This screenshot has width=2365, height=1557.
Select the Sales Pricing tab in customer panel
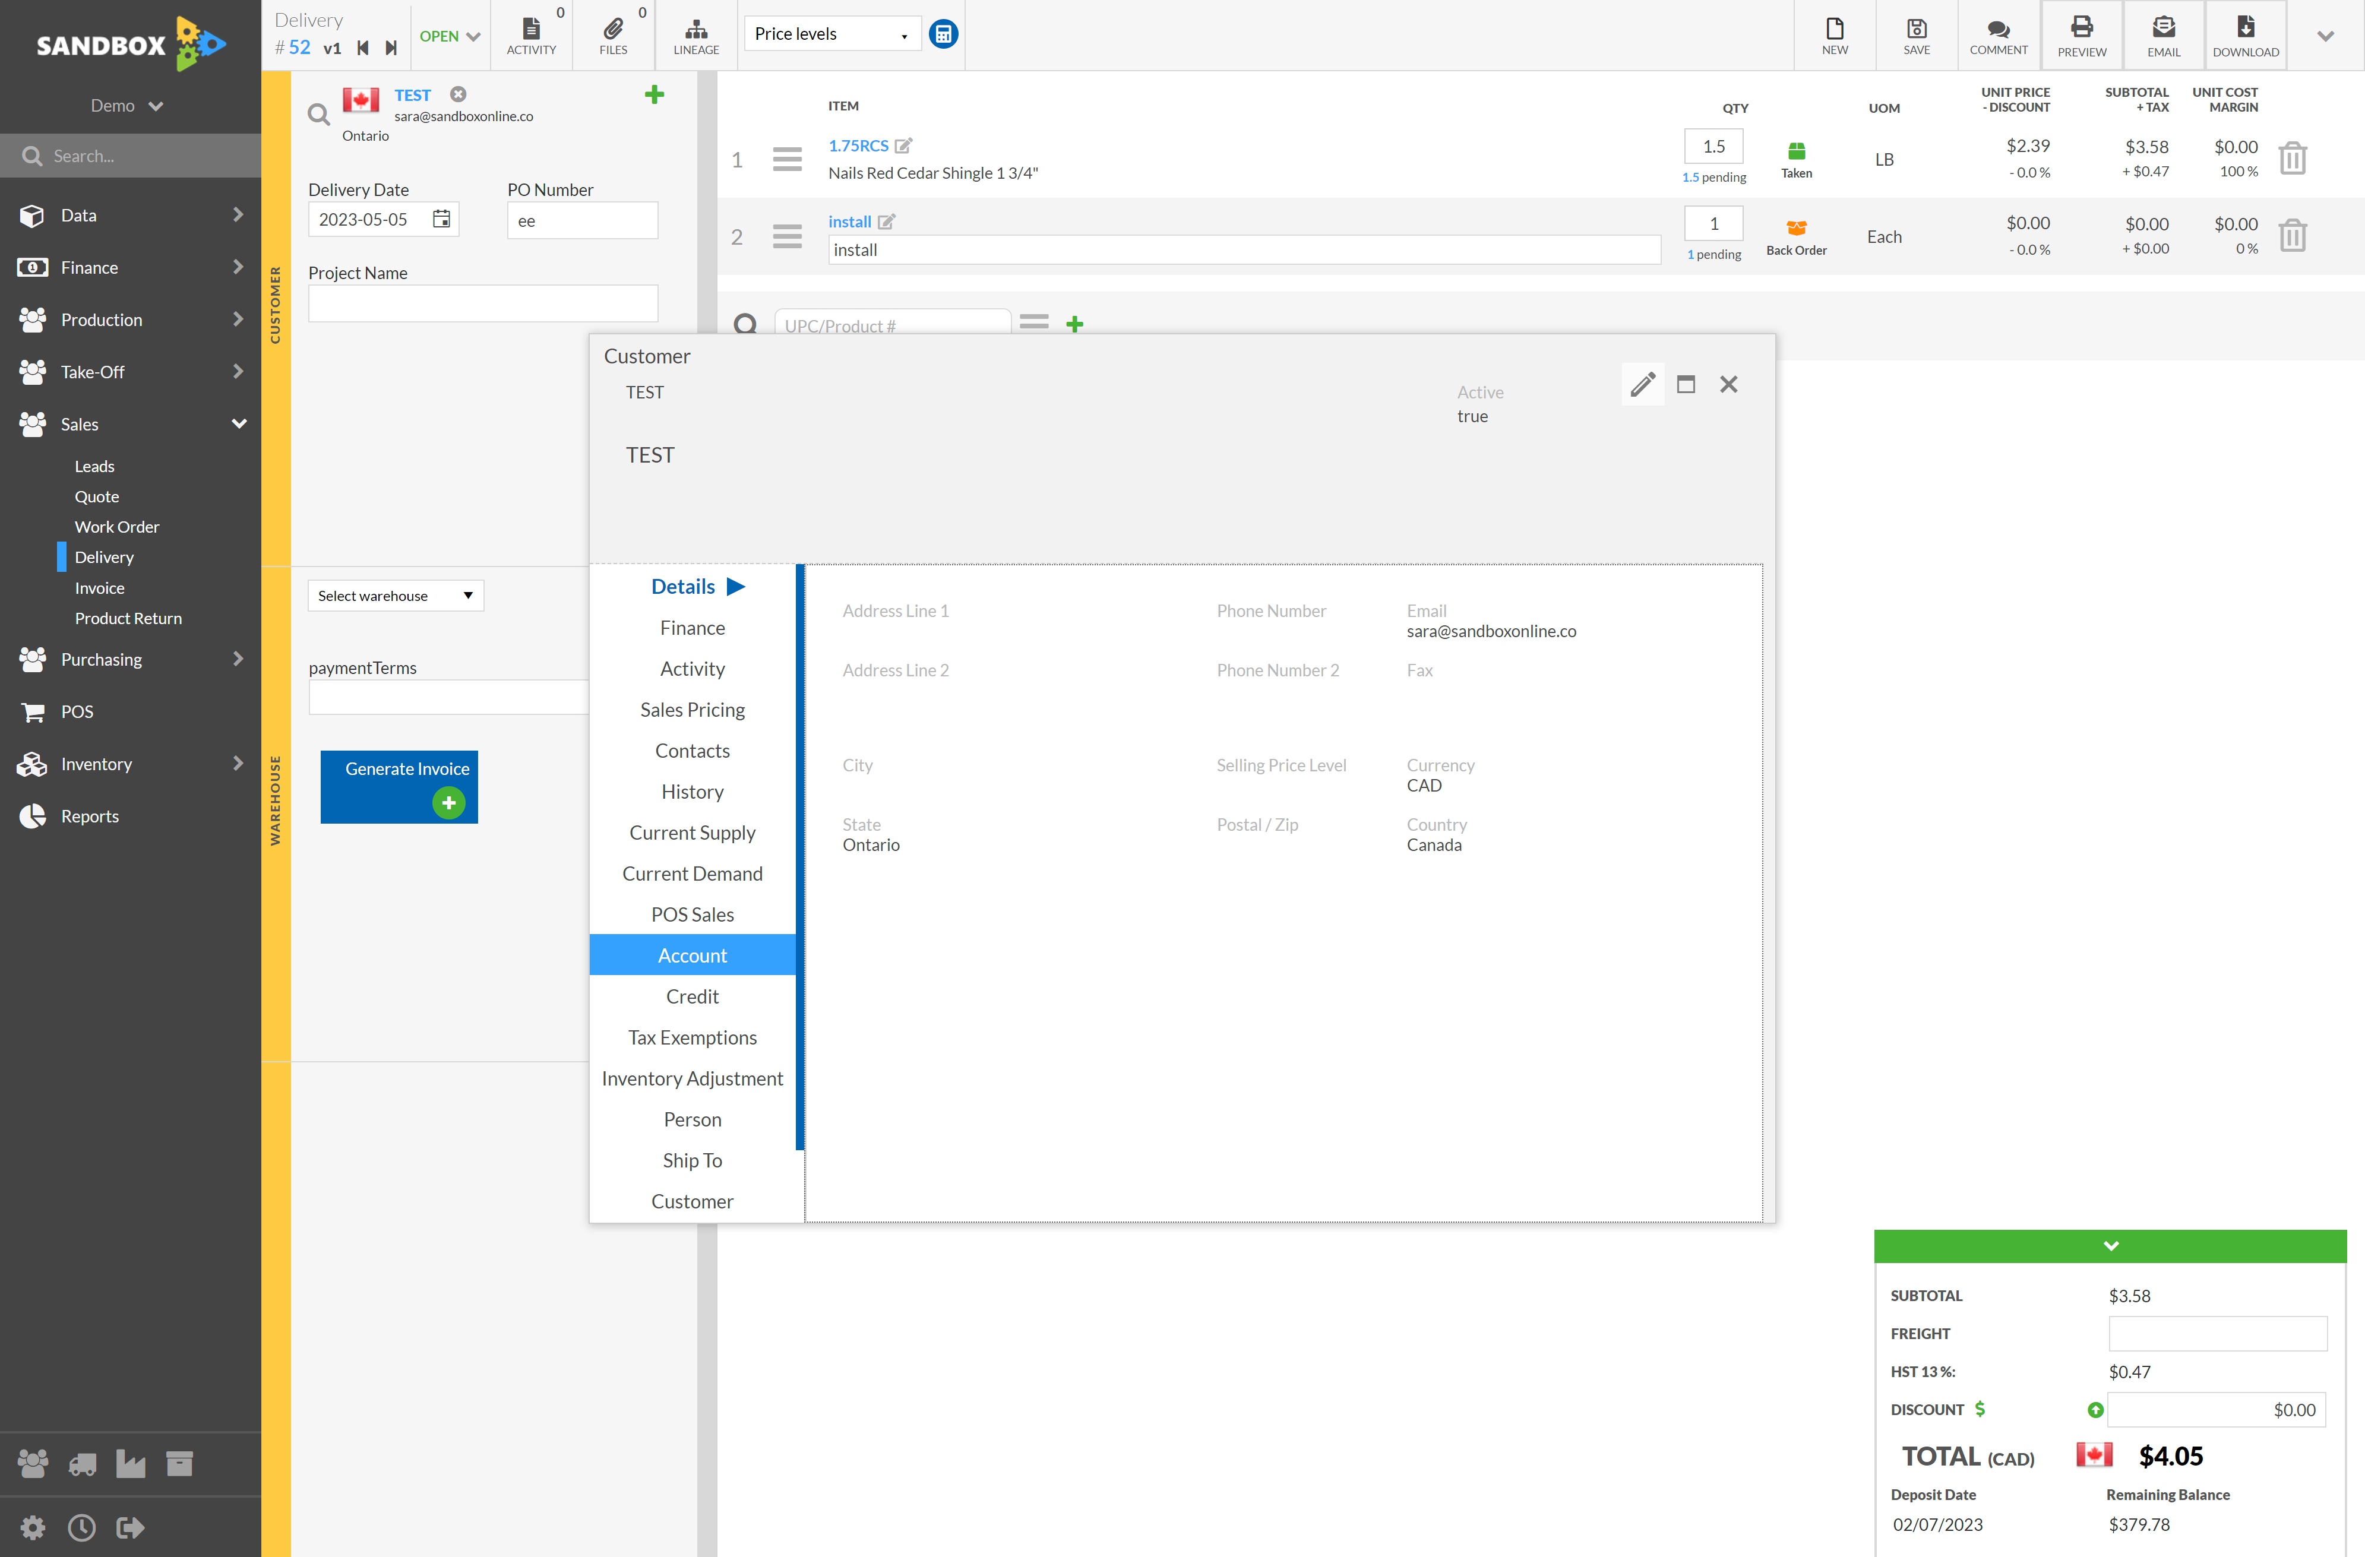[x=691, y=709]
